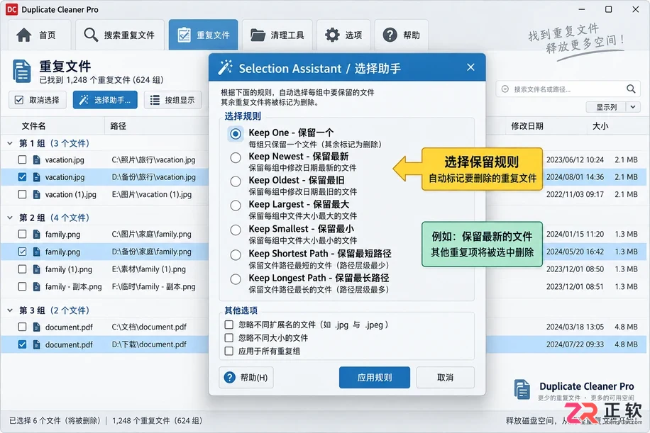Click file icon of document.pdf in C:\文档
650x433 pixels.
coord(36,327)
